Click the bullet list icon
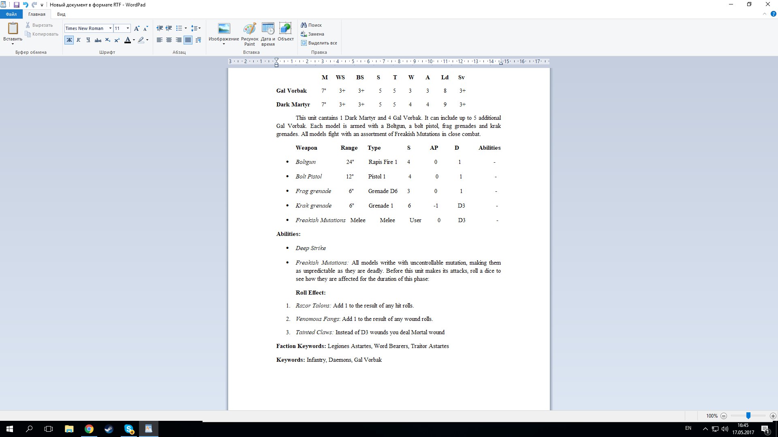Image resolution: width=778 pixels, height=437 pixels. [179, 28]
